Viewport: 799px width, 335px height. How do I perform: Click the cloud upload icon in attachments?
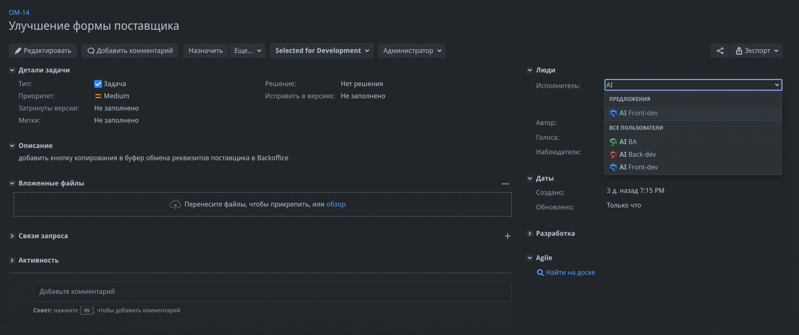(x=175, y=204)
